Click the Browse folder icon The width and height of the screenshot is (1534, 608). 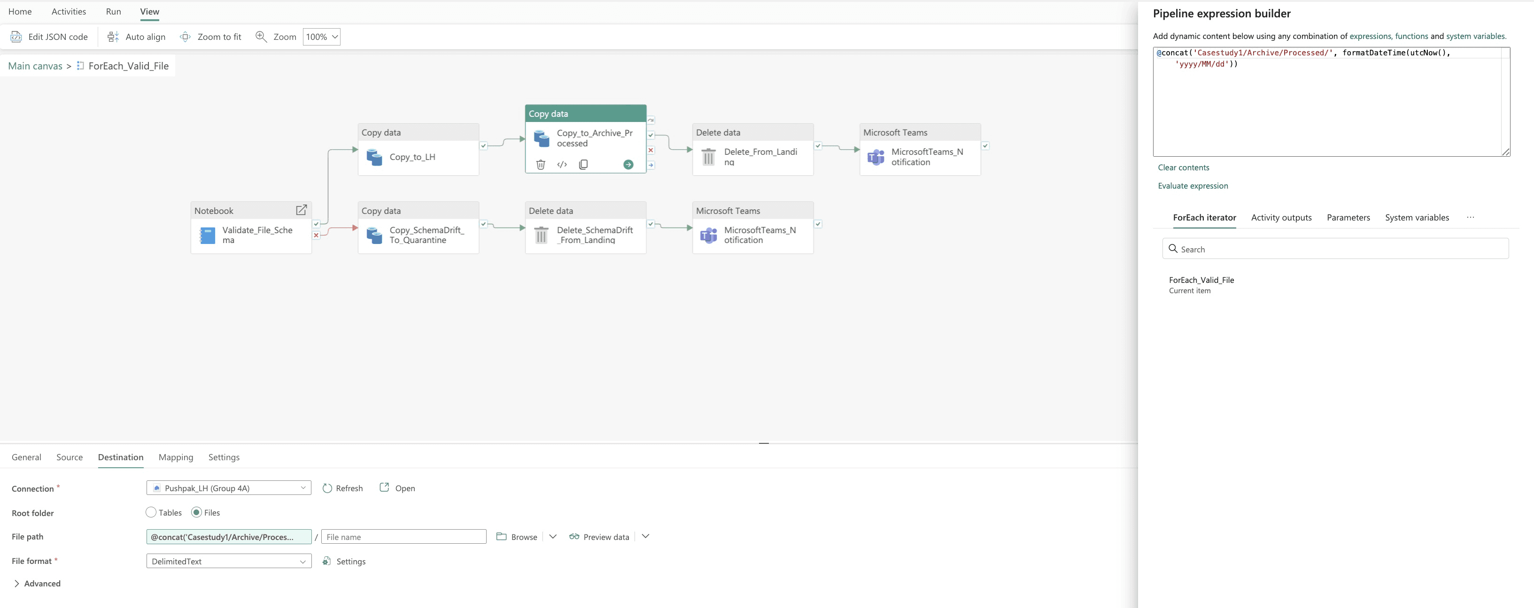(502, 537)
